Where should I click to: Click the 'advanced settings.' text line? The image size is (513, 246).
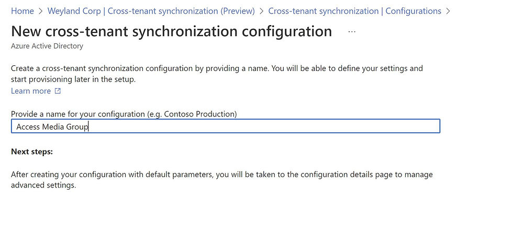(43, 185)
